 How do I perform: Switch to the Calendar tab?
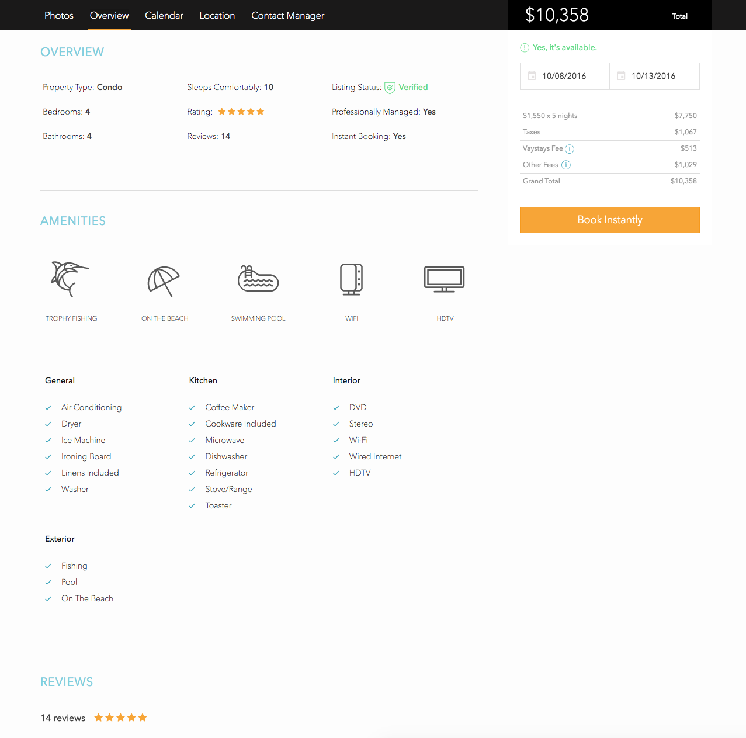[164, 16]
